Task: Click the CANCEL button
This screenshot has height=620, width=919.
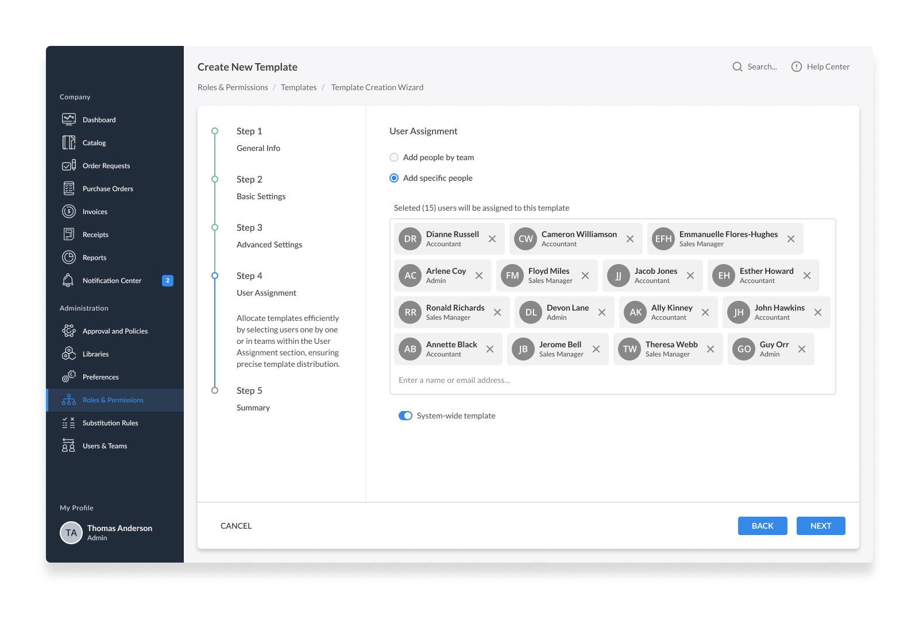Action: 236,526
